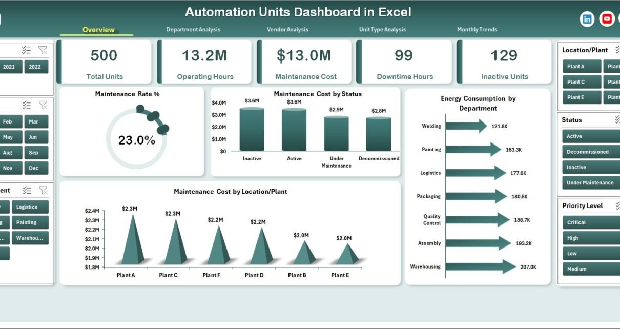Clear filter on the month slicer
Image resolution: width=620 pixels, height=329 pixels.
pyautogui.click(x=43, y=105)
